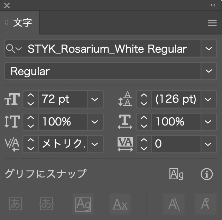Increase tracking with up stepper
The image size is (222, 220).
click(144, 140)
